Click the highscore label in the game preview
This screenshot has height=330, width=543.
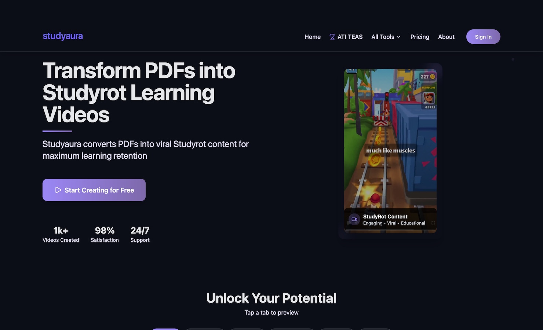[x=428, y=88]
